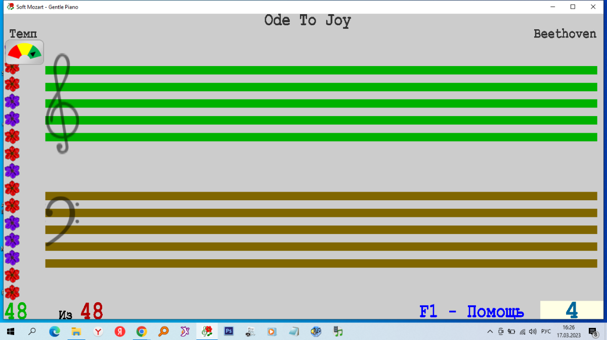
Task: Click the treble clef symbol
Action: point(62,103)
